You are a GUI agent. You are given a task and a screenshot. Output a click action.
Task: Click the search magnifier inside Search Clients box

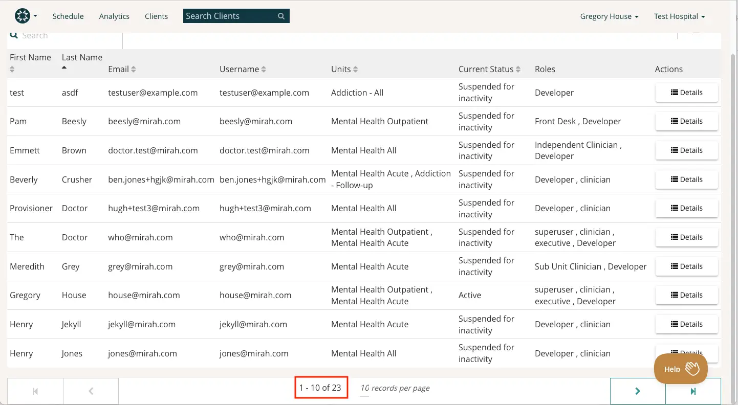(x=281, y=16)
